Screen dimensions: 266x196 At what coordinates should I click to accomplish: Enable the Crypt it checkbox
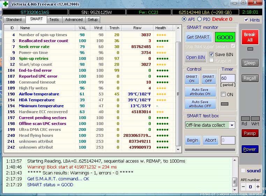click(x=211, y=60)
